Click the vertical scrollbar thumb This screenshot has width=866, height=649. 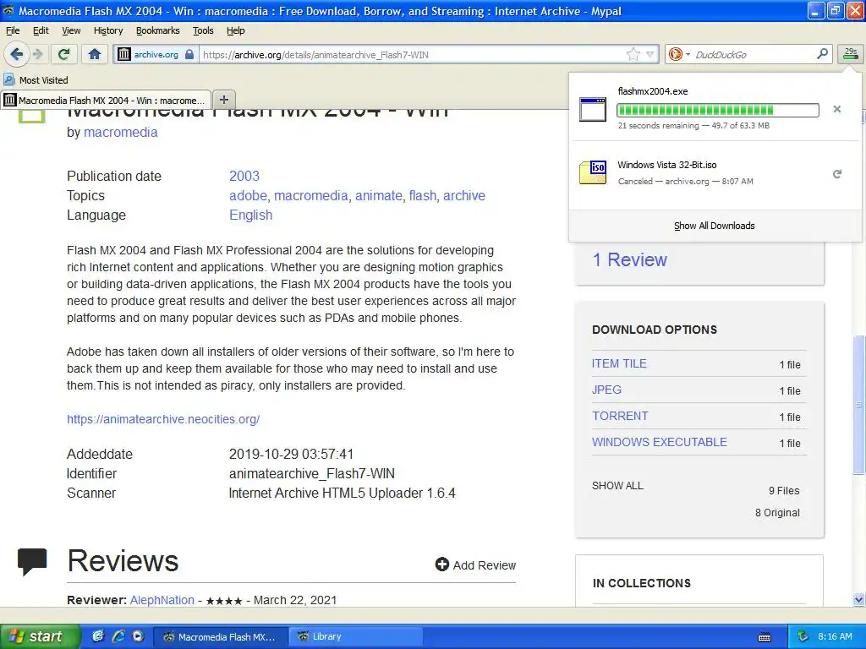[x=859, y=405]
